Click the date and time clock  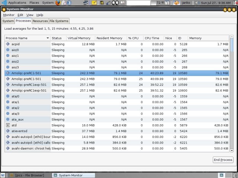click(x=216, y=3)
